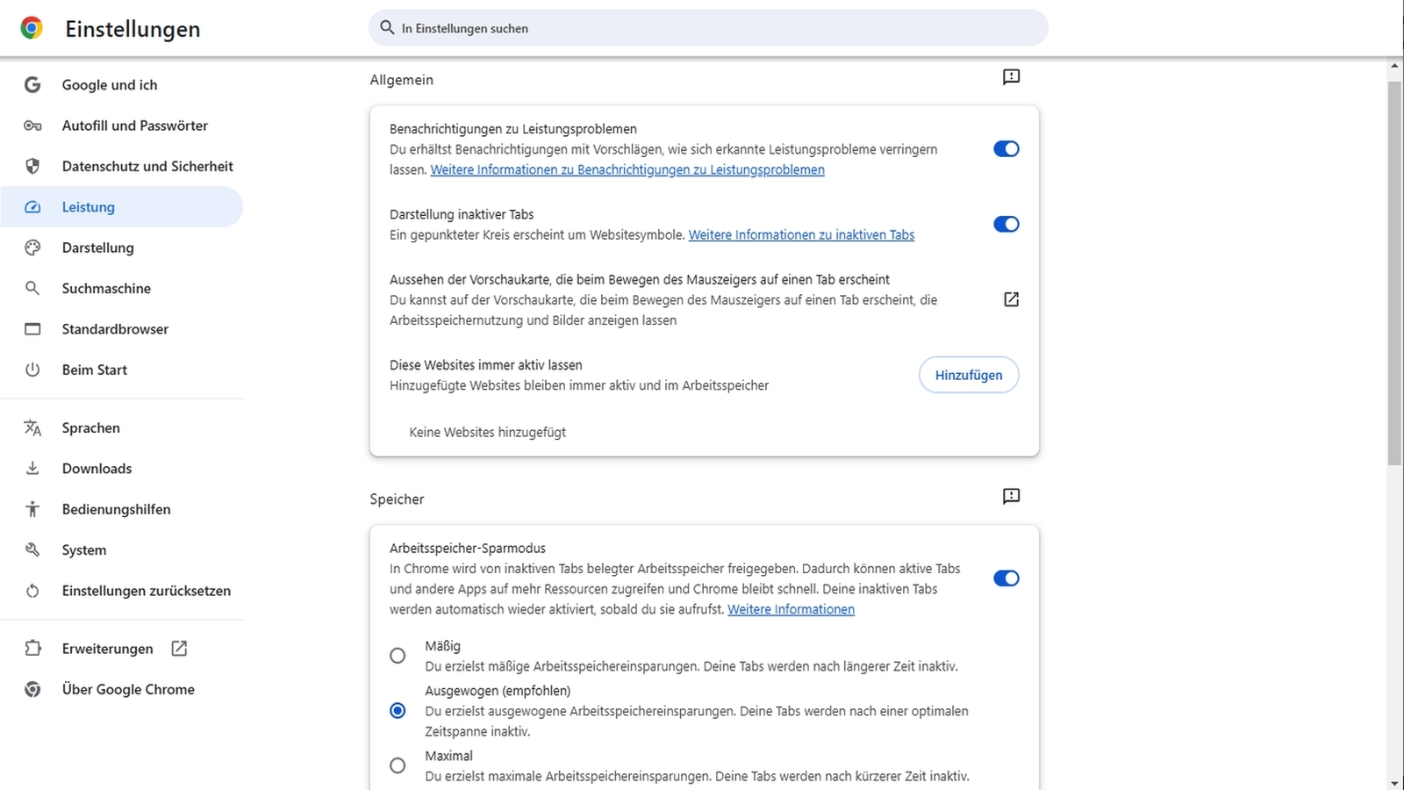
Task: Send feedback icon for Allgemein section
Action: click(1011, 77)
